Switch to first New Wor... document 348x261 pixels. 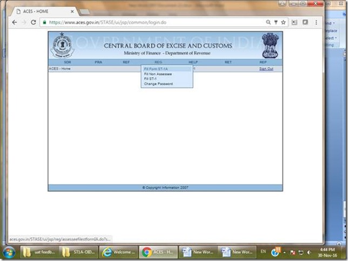[198, 252]
